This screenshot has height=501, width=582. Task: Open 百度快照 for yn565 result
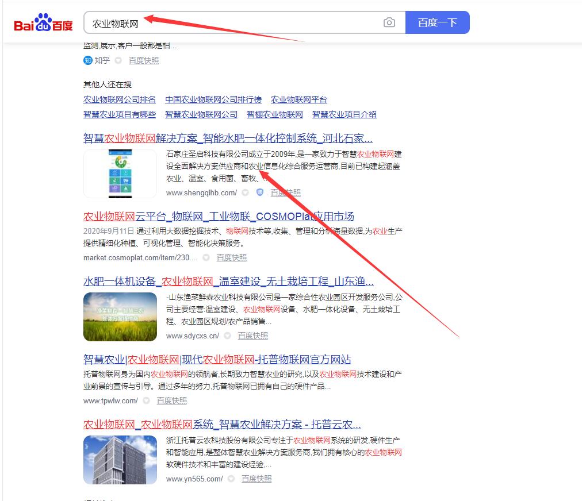pyautogui.click(x=256, y=479)
